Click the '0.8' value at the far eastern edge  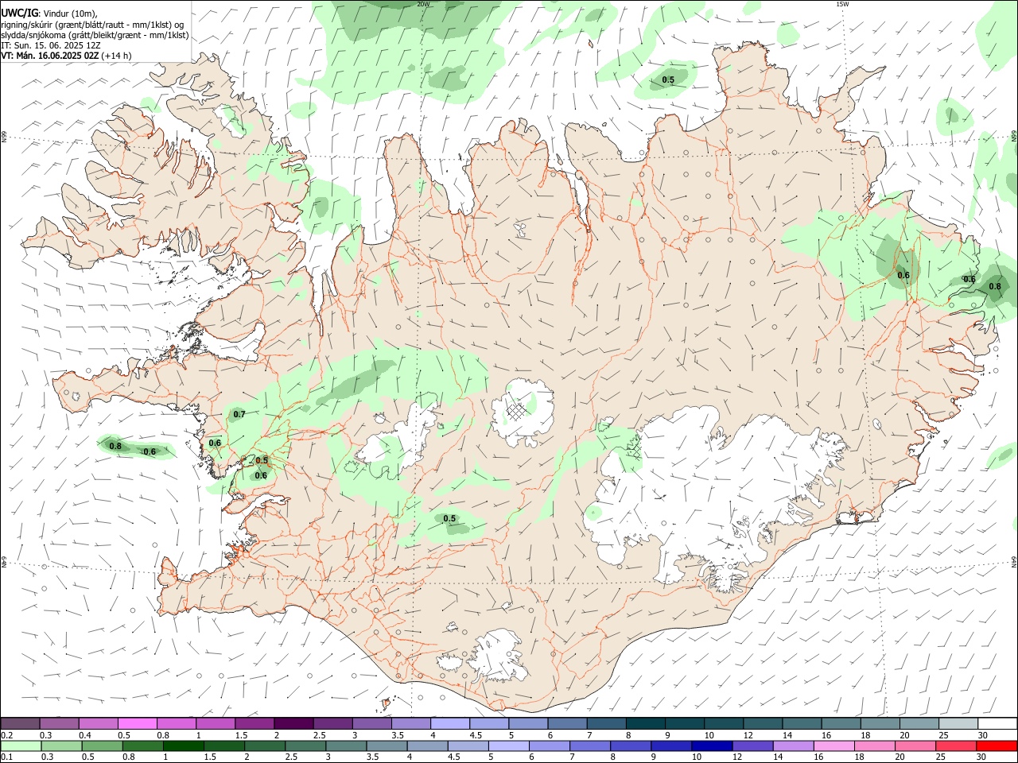click(995, 287)
